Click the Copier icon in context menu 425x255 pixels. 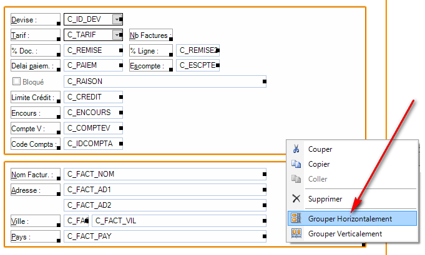(x=296, y=164)
